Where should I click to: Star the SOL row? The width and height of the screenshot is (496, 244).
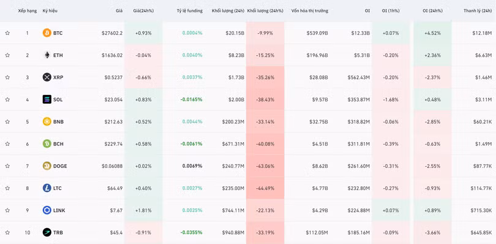coord(7,99)
